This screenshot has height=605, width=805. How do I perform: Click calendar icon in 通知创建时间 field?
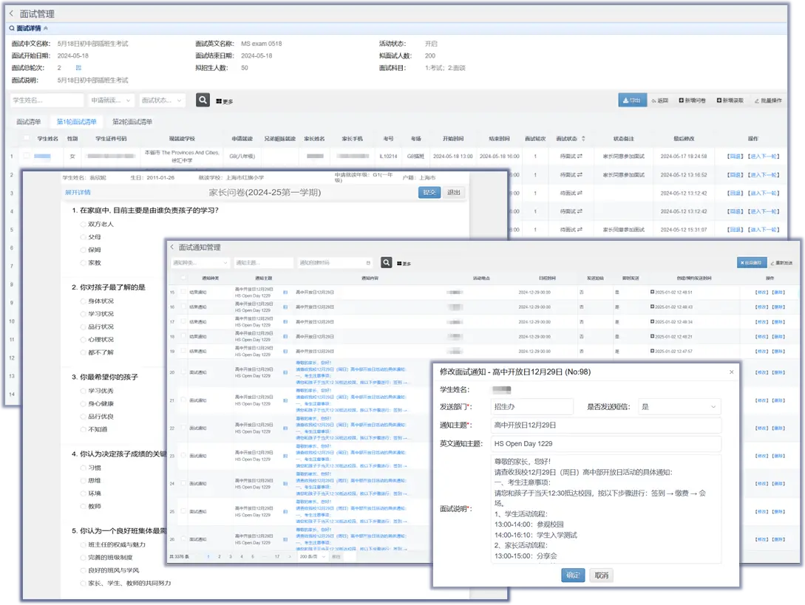click(368, 263)
